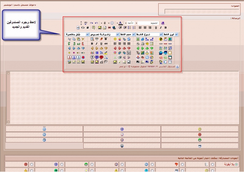This screenshot has width=244, height=172.
Task: Click the text color 'A' swatch button
Action: (120, 23)
